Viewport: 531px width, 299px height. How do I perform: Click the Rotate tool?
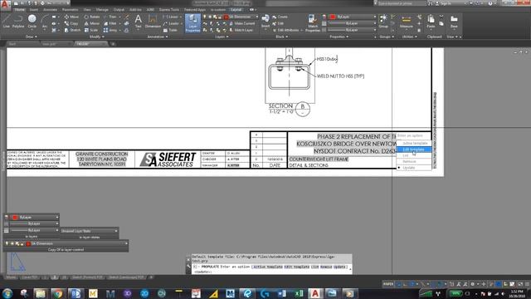click(92, 17)
